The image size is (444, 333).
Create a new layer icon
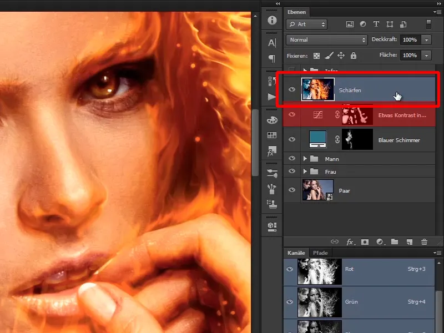[410, 242]
